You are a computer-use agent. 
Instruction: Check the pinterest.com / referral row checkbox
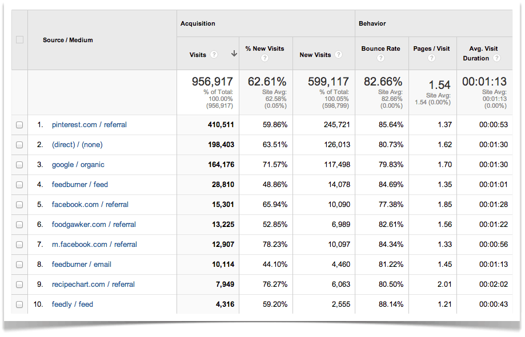click(x=19, y=125)
